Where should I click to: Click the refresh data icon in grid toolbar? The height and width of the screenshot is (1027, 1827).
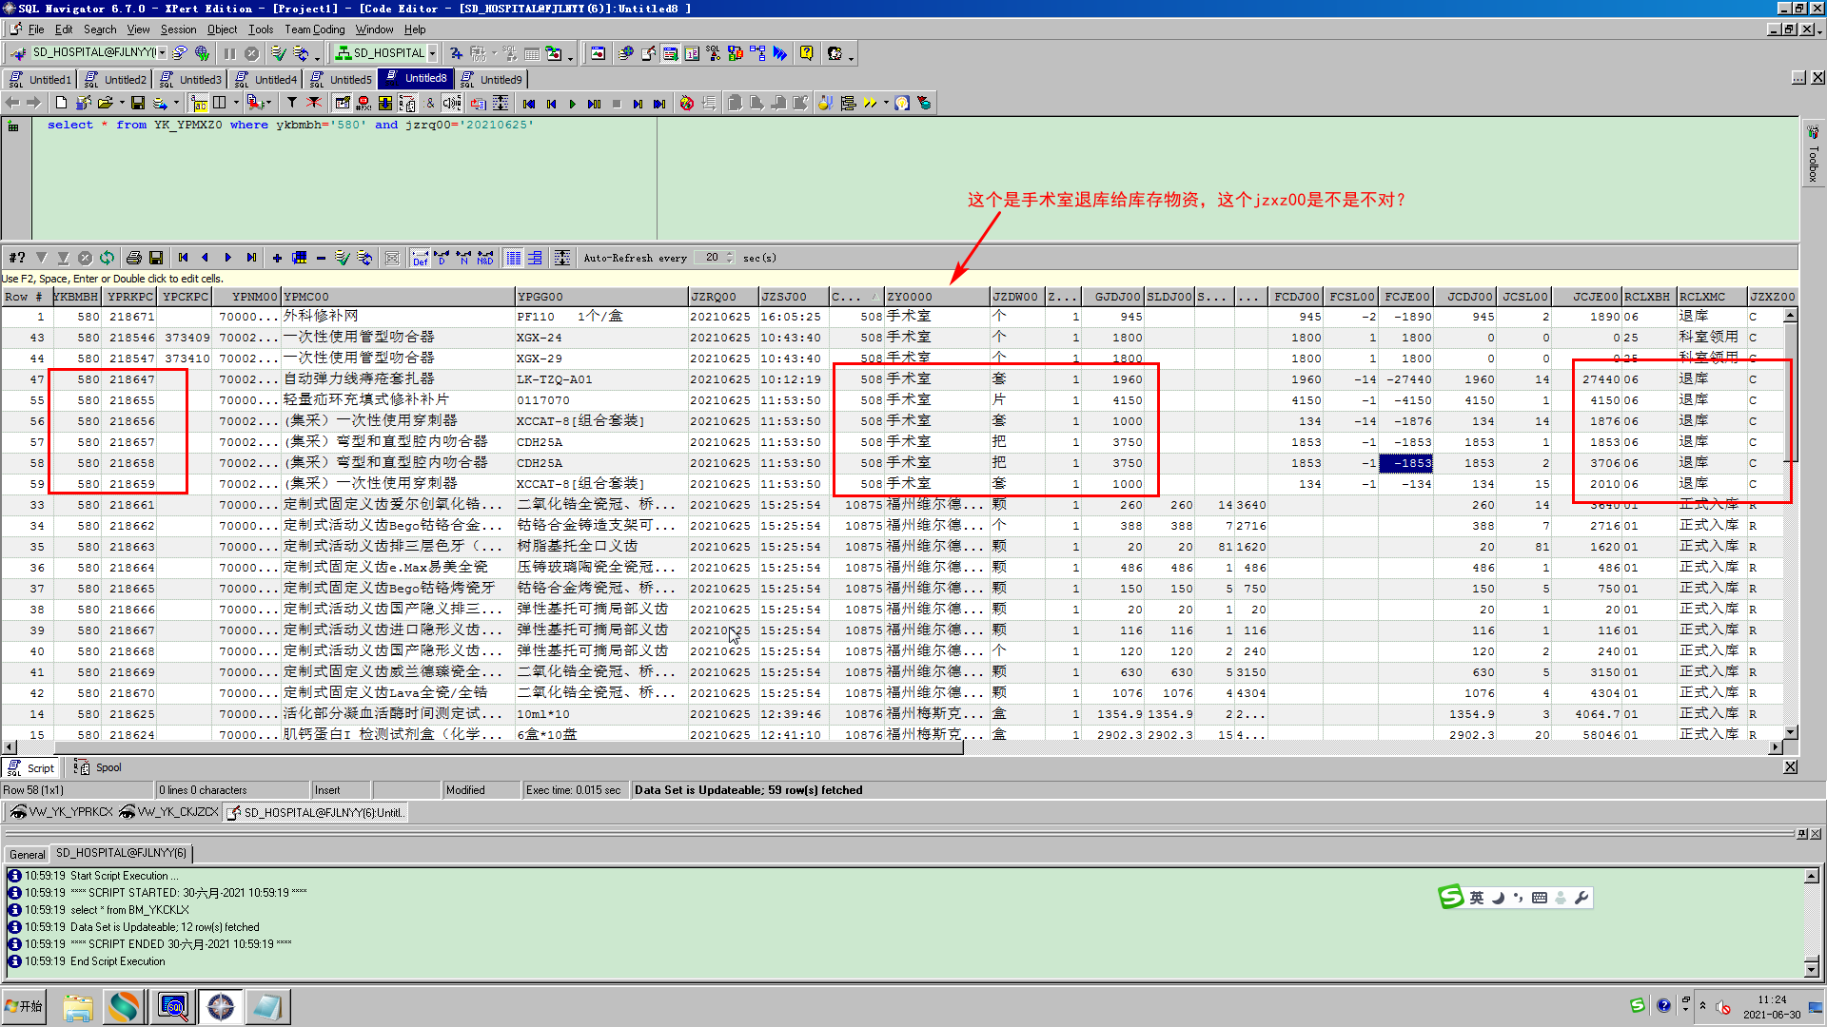[x=108, y=258]
